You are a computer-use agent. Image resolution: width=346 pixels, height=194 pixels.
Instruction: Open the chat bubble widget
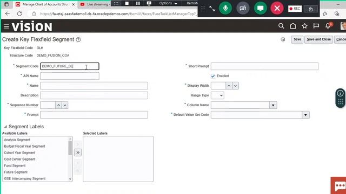click(x=340, y=186)
